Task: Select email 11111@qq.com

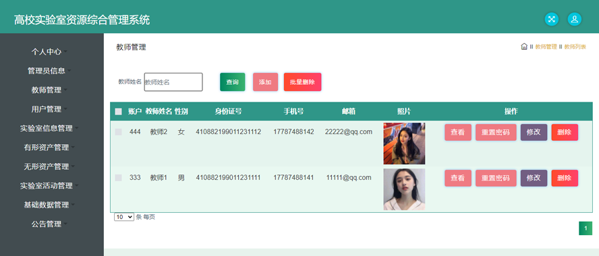Action: tap(349, 178)
